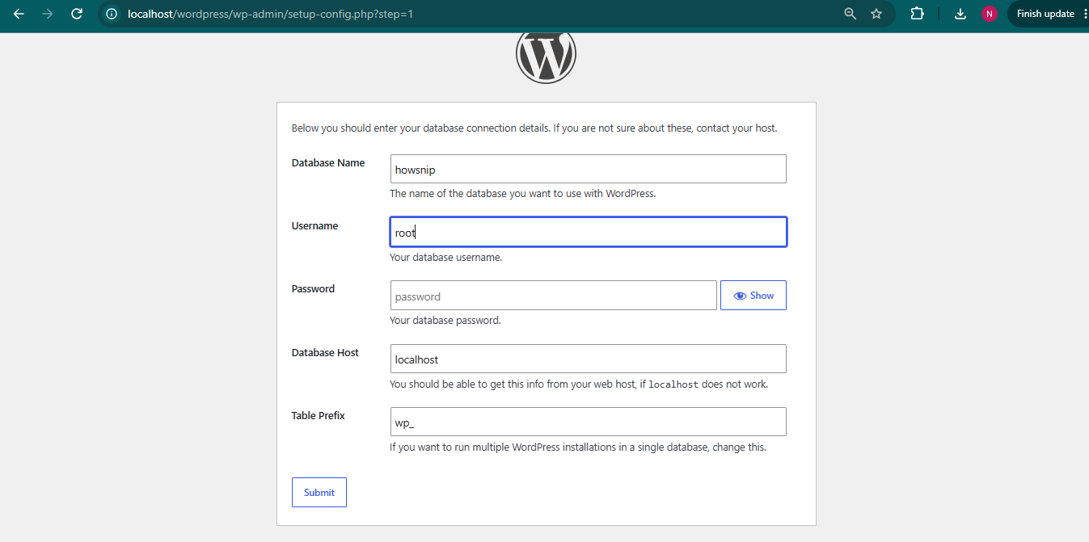The height and width of the screenshot is (542, 1089).
Task: Focus the Database Name field containing howsnip
Action: click(x=588, y=169)
